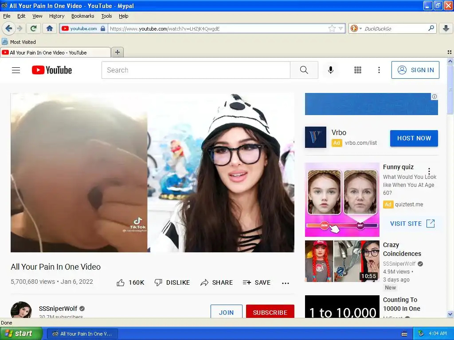Viewport: 454px width, 340px height.
Task: Open the Downloads arrow button
Action: [x=446, y=28]
